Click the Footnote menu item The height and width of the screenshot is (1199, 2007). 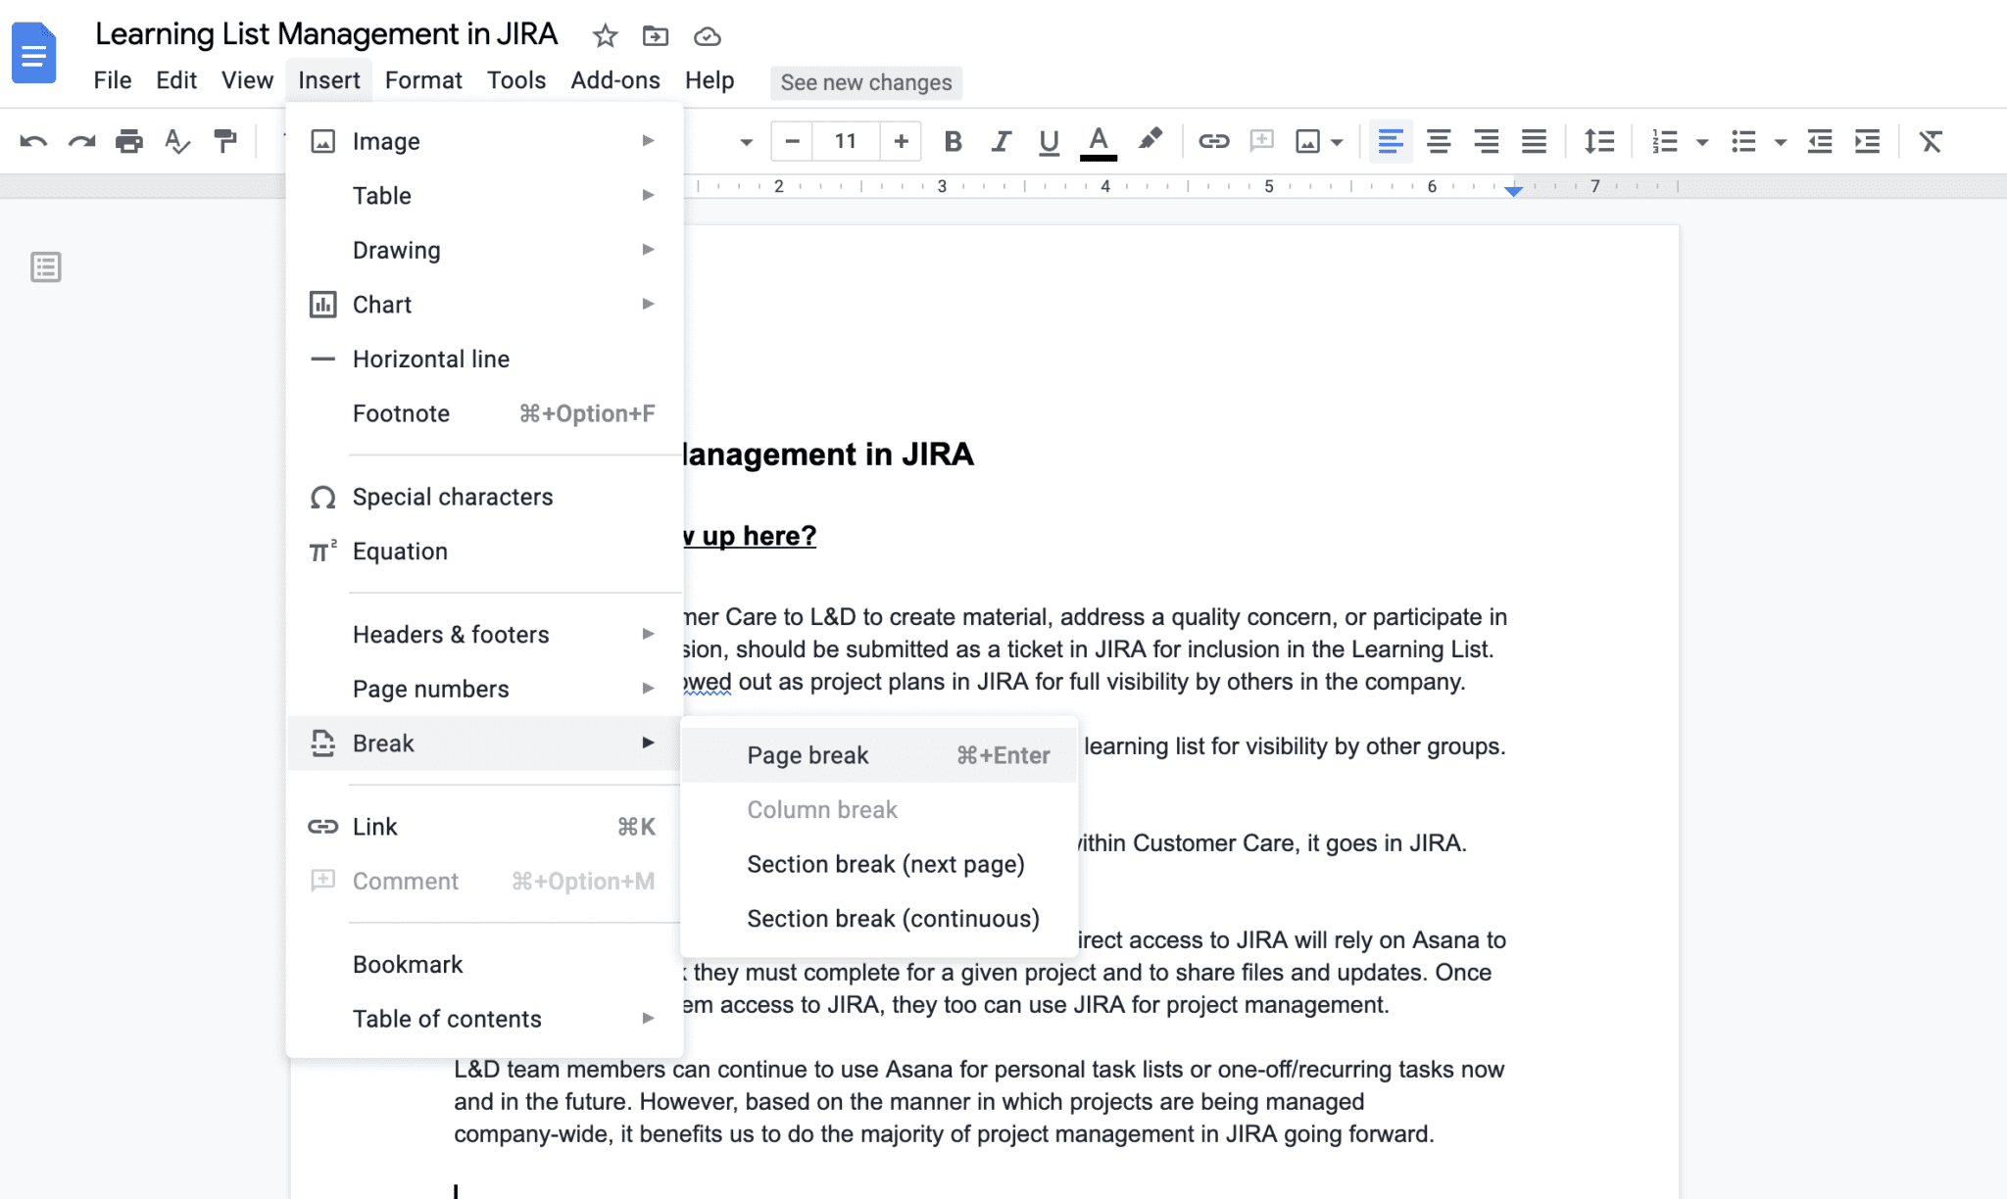coord(401,412)
